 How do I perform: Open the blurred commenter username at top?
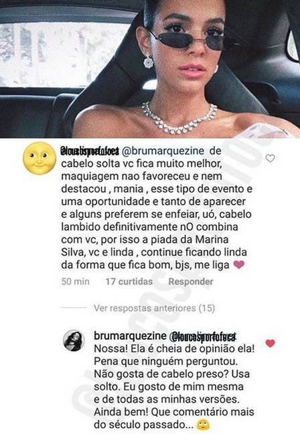click(x=90, y=151)
